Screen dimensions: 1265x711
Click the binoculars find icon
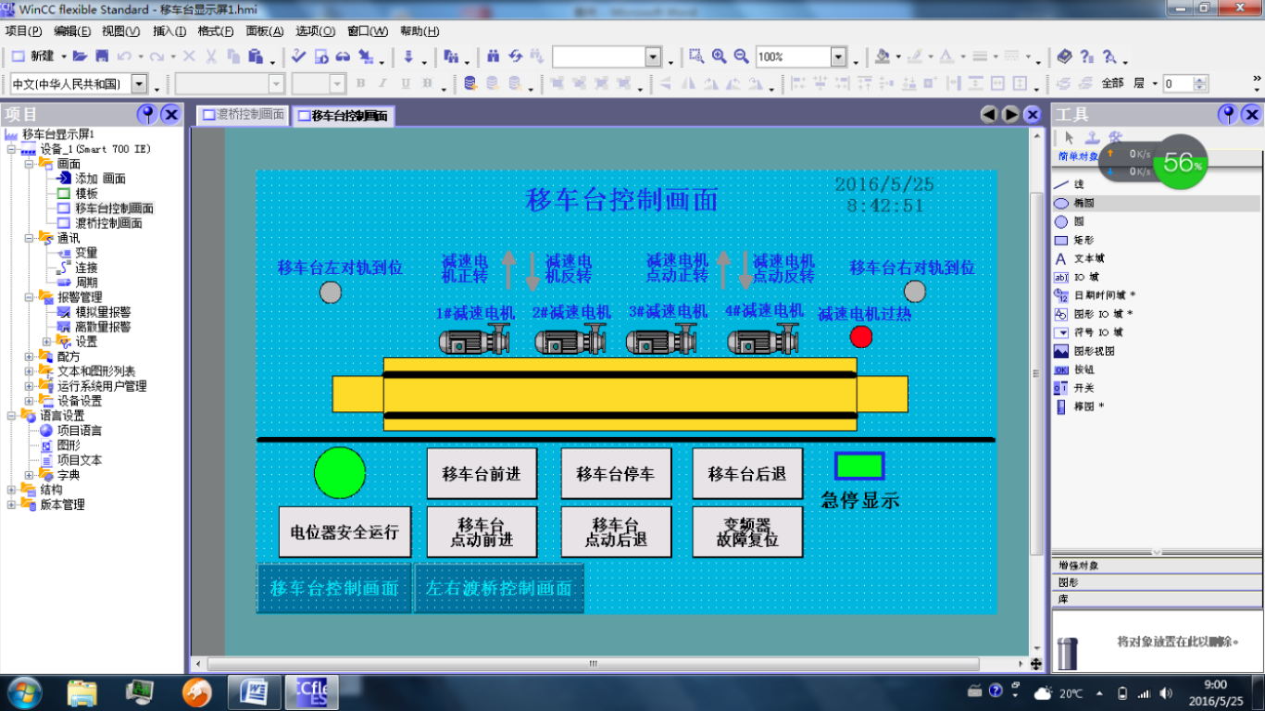pyautogui.click(x=493, y=56)
